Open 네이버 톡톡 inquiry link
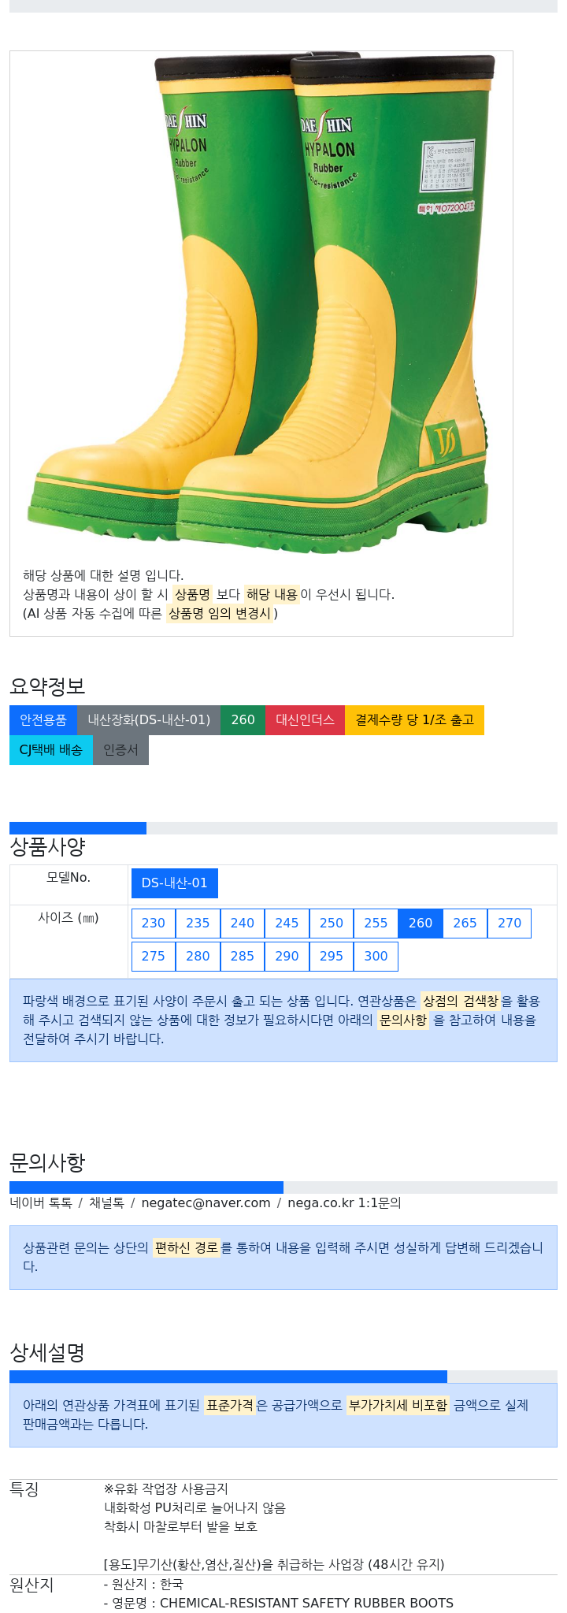Image resolution: width=567 pixels, height=1613 pixels. (41, 1203)
